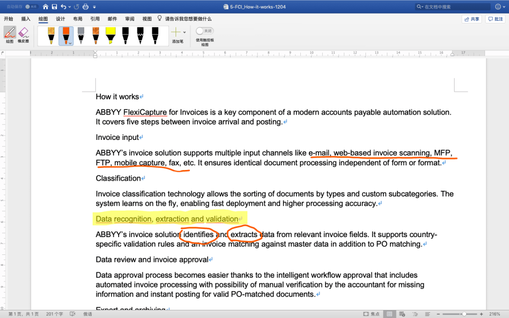This screenshot has width=509, height=318.
Task: Open the 引用 tab
Action: 95,19
